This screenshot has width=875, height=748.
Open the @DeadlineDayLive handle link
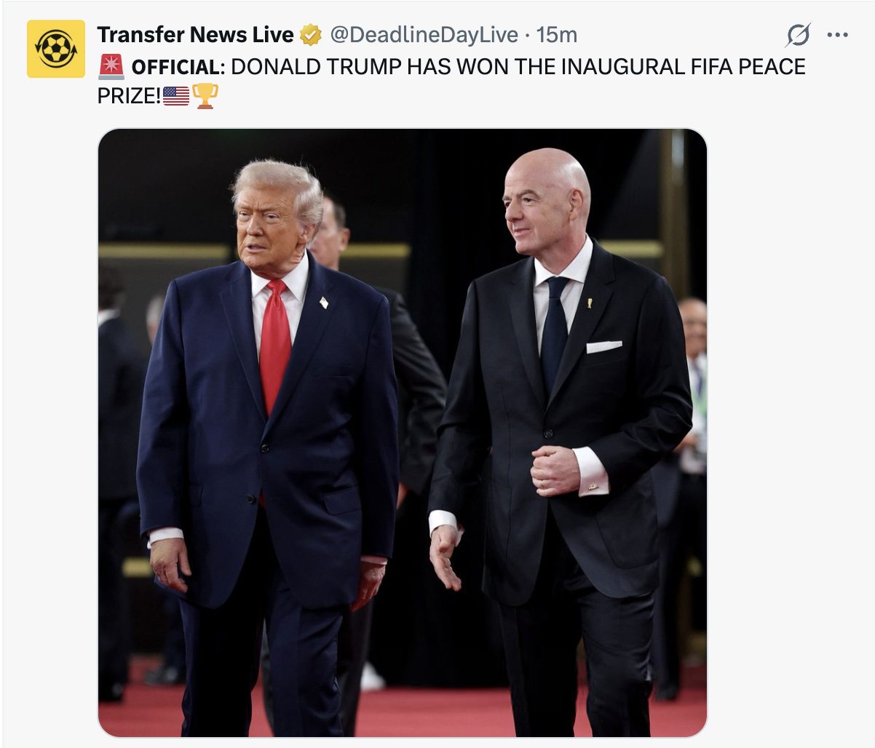click(424, 35)
